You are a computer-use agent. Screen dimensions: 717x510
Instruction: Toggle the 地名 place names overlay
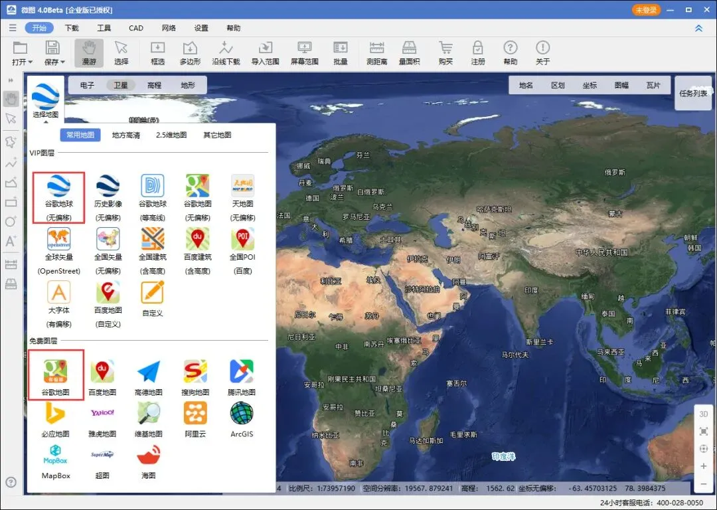coord(526,85)
